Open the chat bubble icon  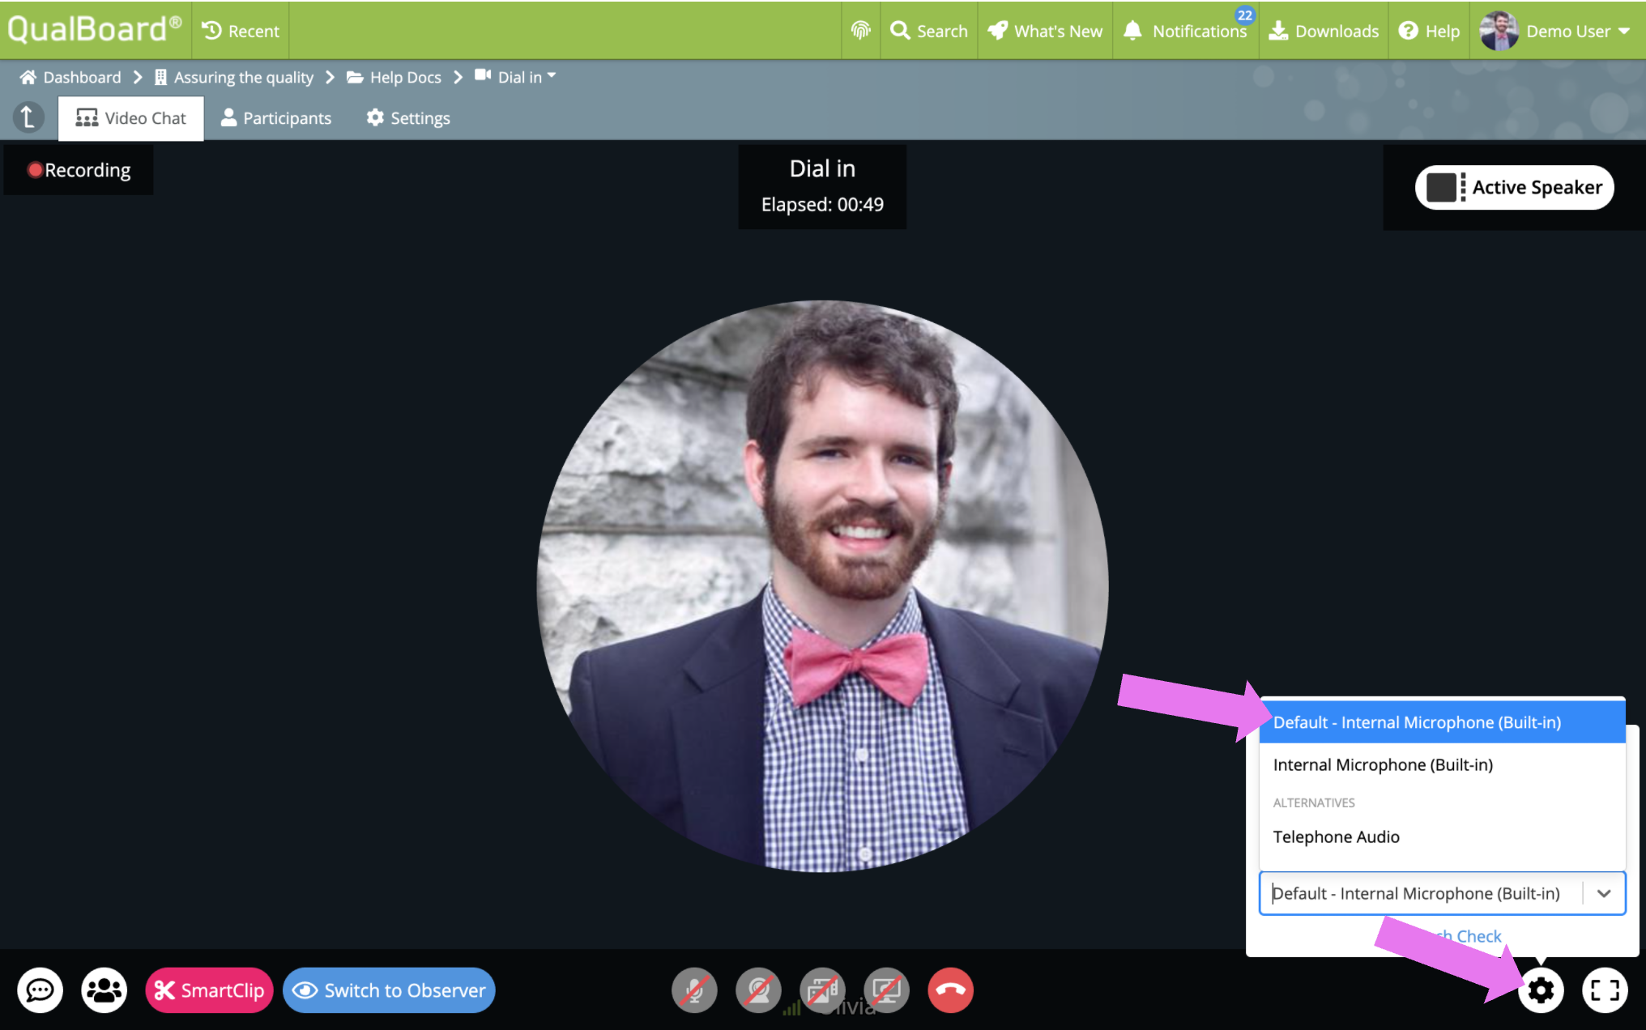pyautogui.click(x=40, y=990)
